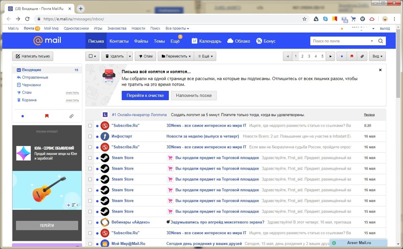This screenshot has height=249, width=403.
Task: Bookmark page with the star icon
Action: [304, 19]
